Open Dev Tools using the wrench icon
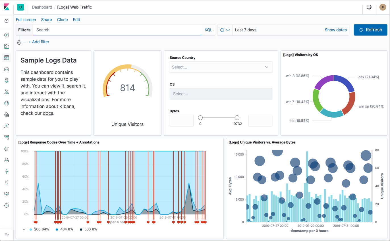This screenshot has height=241, width=390. pos(6,183)
